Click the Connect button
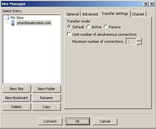 (50, 121)
